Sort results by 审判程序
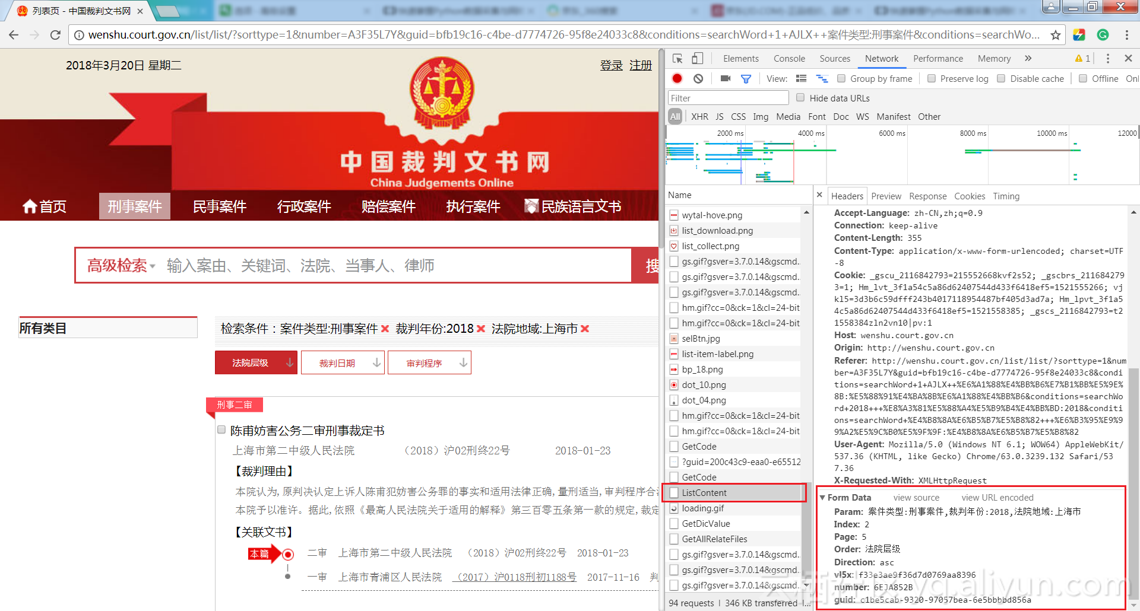The width and height of the screenshot is (1140, 611). point(429,362)
